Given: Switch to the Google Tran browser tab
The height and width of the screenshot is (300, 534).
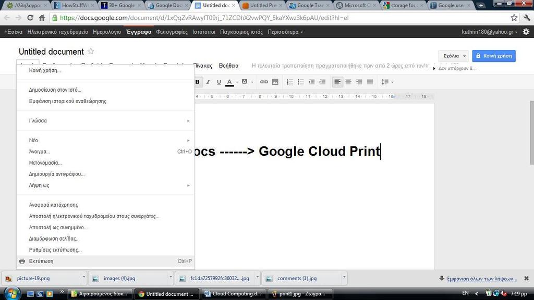Looking at the screenshot, I should [x=309, y=5].
